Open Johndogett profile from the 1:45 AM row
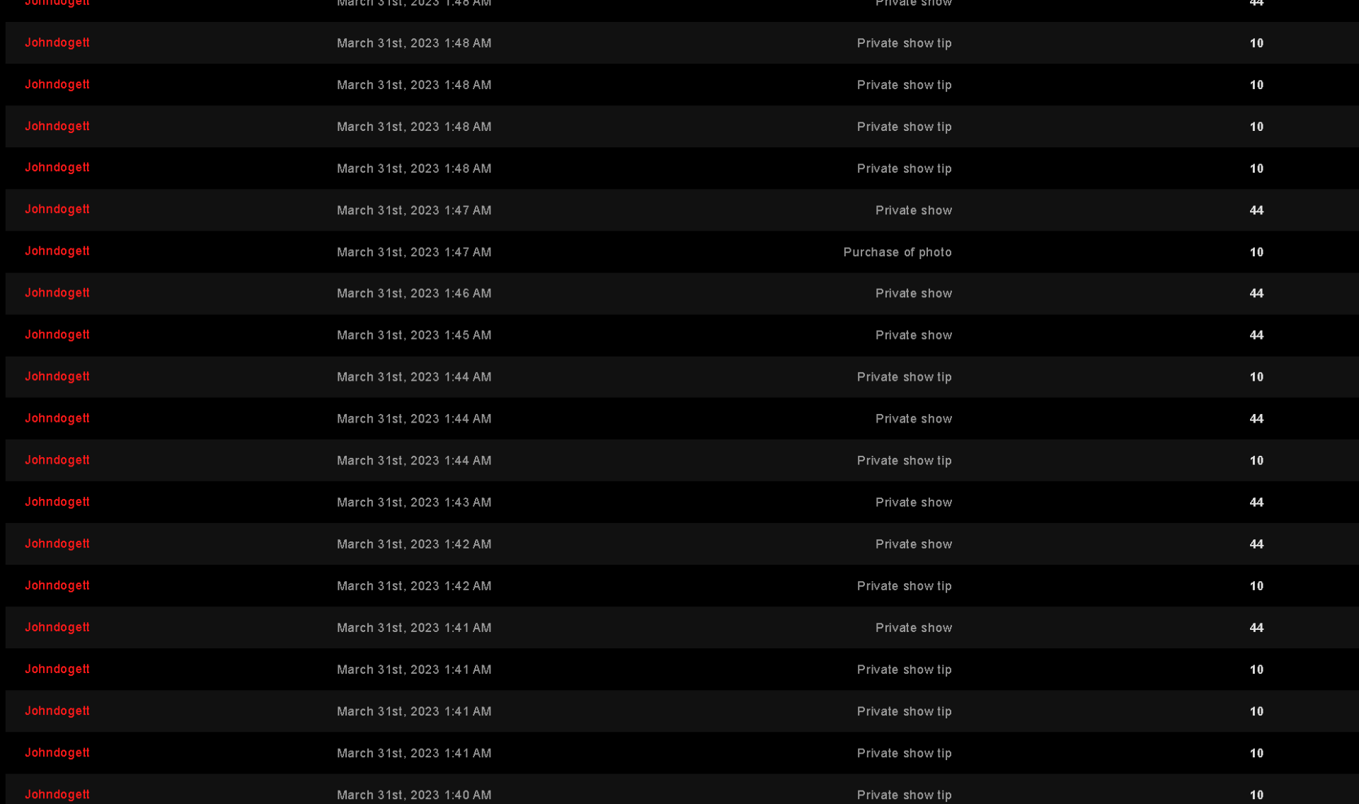The height and width of the screenshot is (804, 1359). click(x=57, y=335)
